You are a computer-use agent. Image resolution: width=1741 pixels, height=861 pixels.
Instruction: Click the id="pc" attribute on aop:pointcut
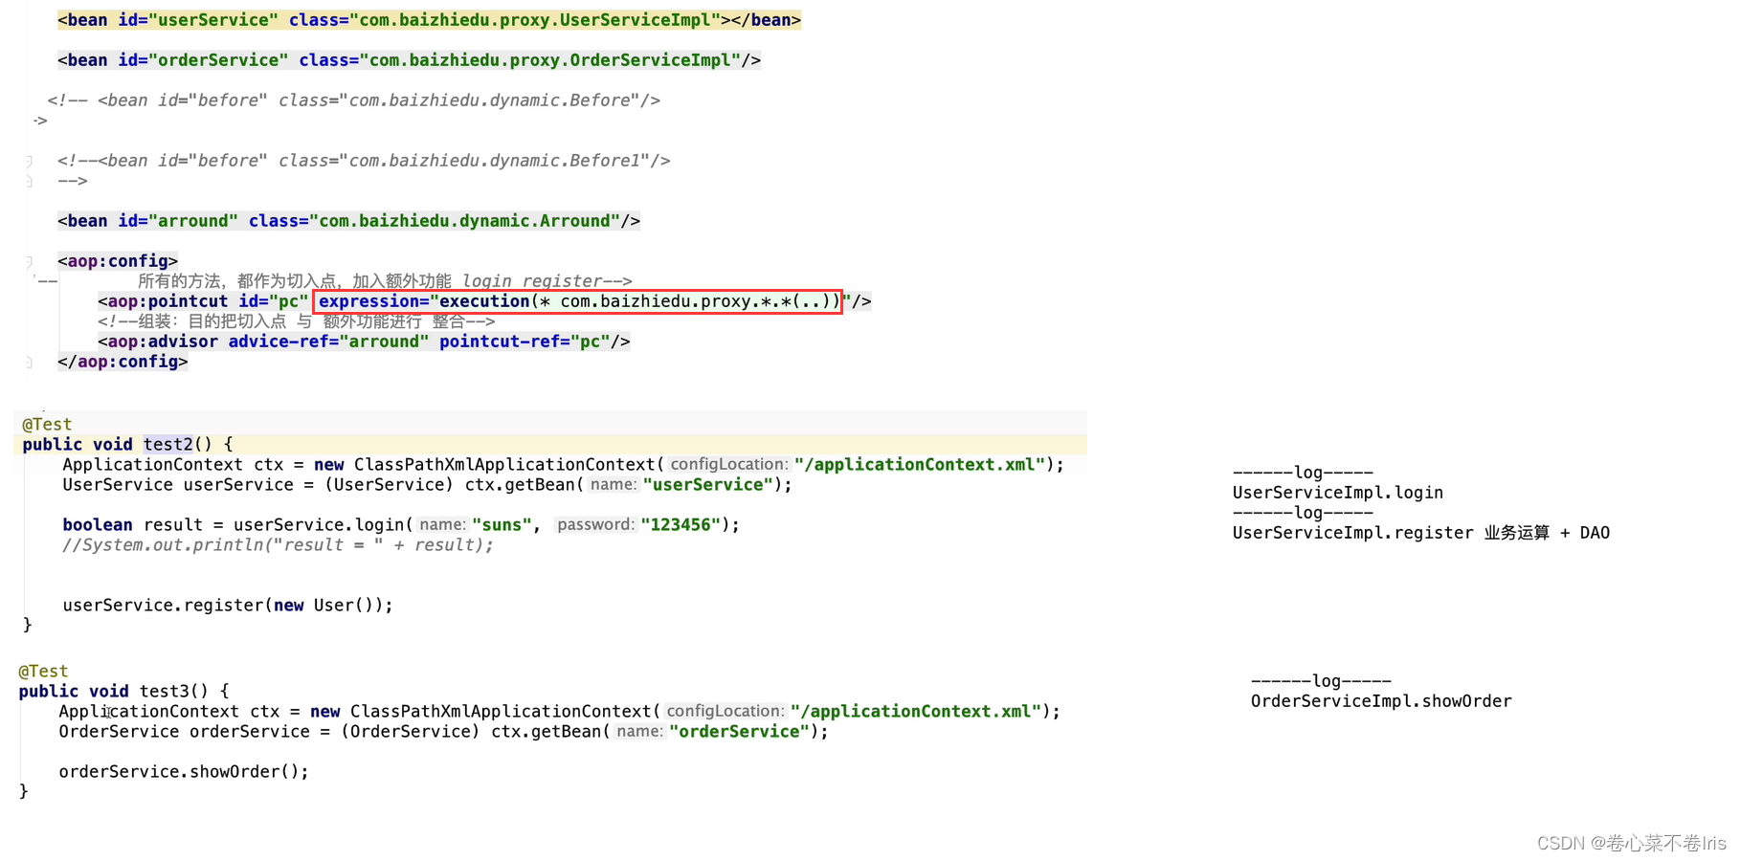point(274,301)
